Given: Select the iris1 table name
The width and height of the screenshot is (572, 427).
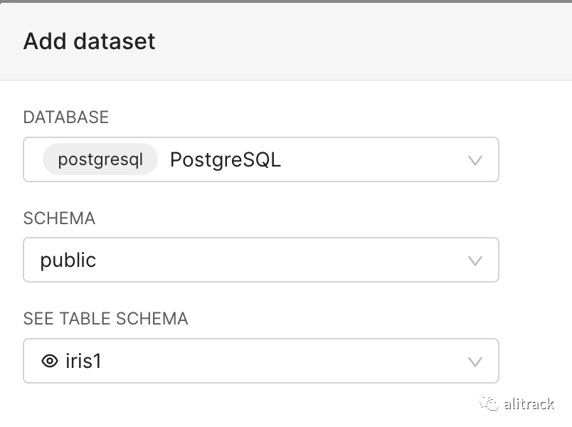Looking at the screenshot, I should tap(84, 361).
